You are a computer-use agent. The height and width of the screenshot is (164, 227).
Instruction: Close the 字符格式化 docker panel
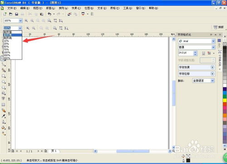(x=220, y=35)
